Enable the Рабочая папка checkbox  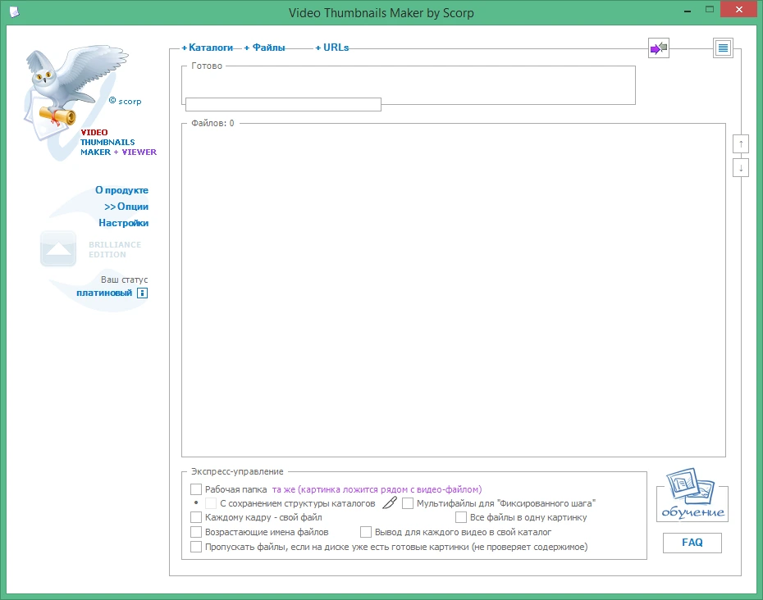[x=196, y=489]
